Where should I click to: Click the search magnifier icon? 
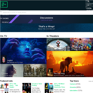pyautogui.click(x=1, y=12)
